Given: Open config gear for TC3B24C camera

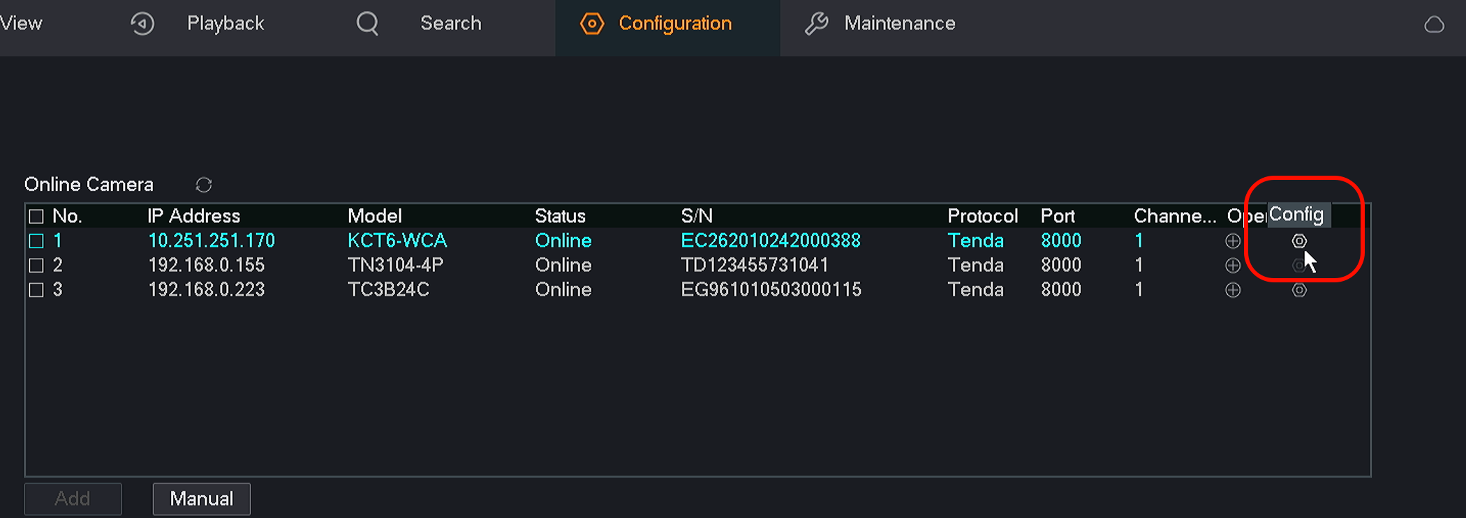Looking at the screenshot, I should (x=1298, y=290).
